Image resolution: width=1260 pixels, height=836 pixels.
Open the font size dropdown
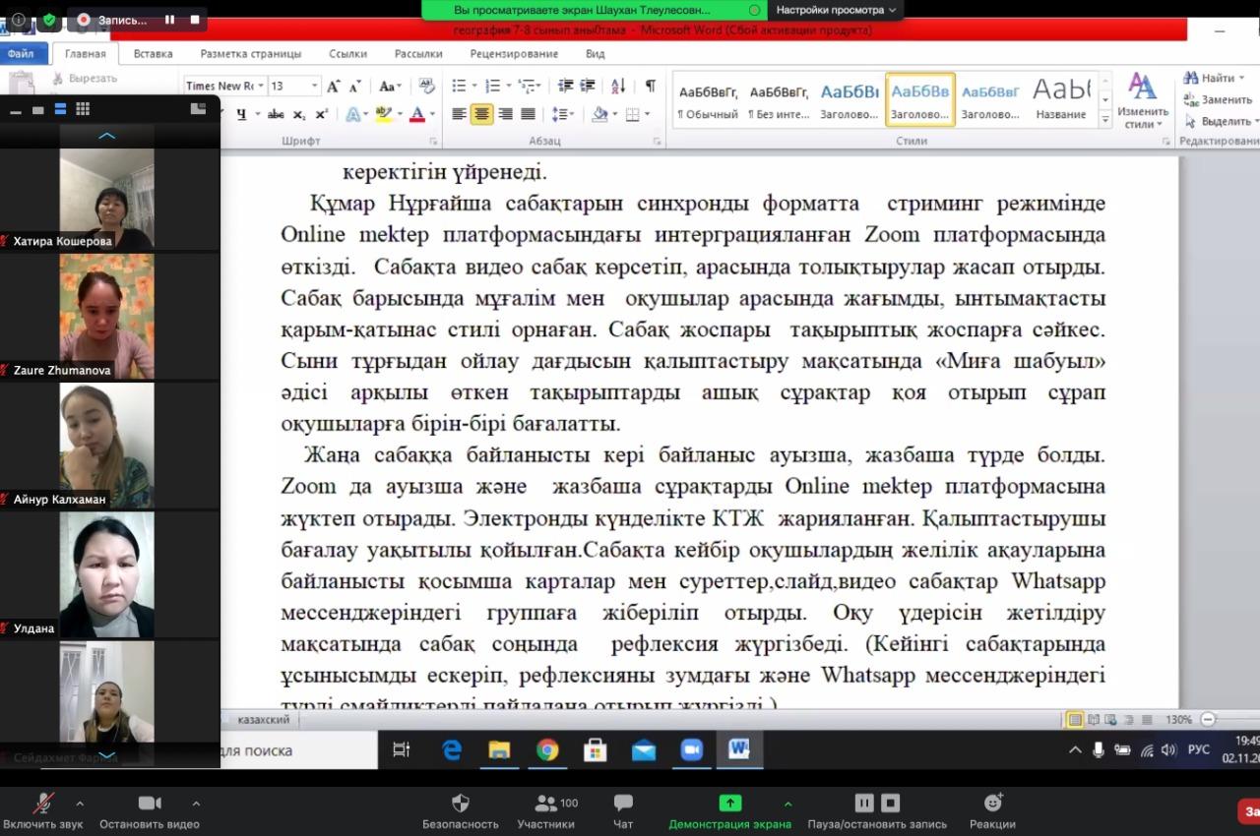(x=315, y=86)
